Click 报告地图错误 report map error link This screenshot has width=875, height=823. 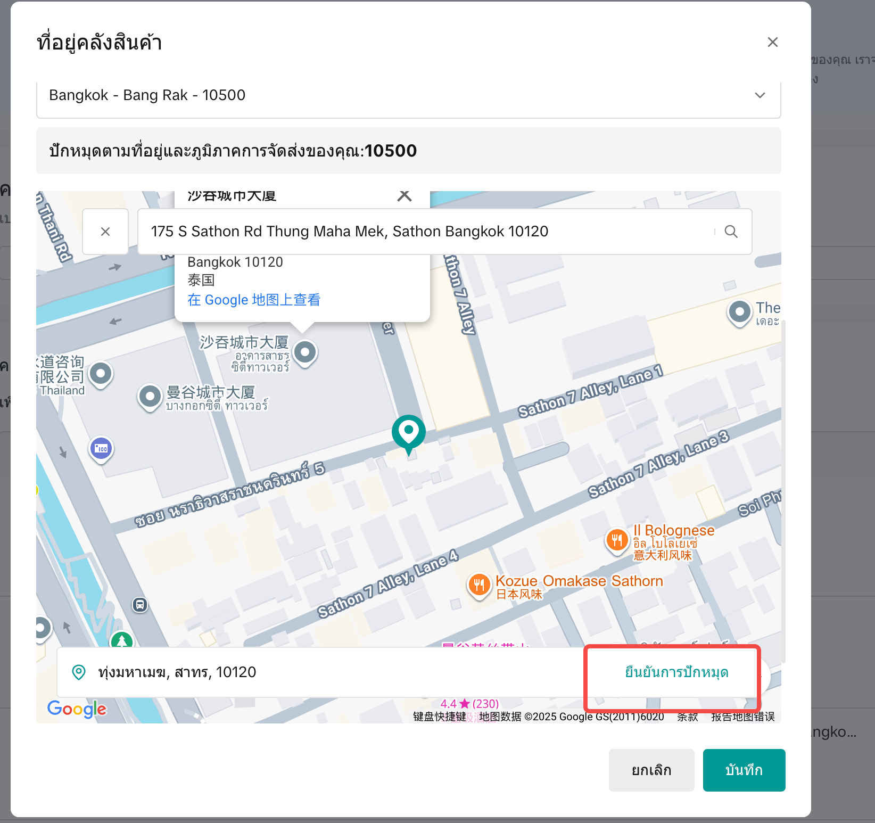pos(743,717)
